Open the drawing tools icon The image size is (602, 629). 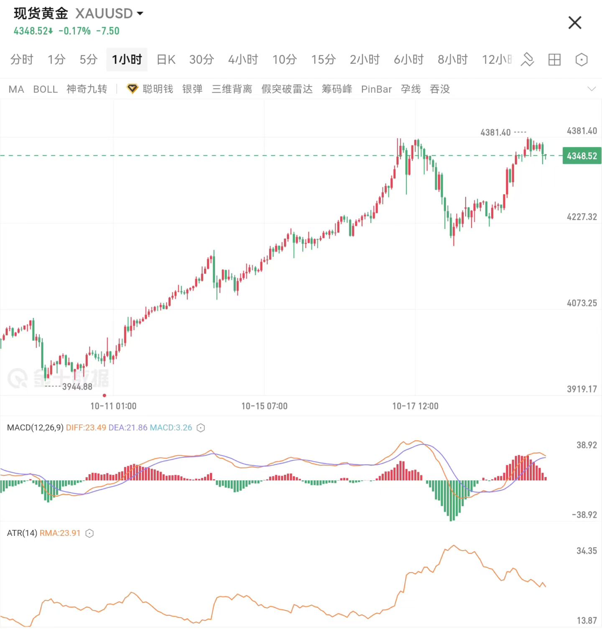click(x=528, y=60)
